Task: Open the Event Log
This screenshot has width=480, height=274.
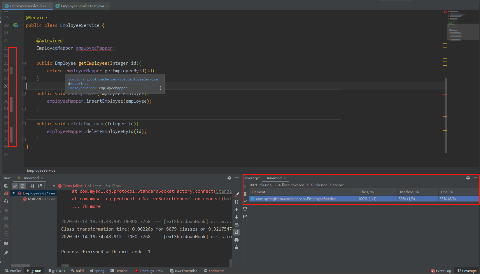Action: point(441,271)
